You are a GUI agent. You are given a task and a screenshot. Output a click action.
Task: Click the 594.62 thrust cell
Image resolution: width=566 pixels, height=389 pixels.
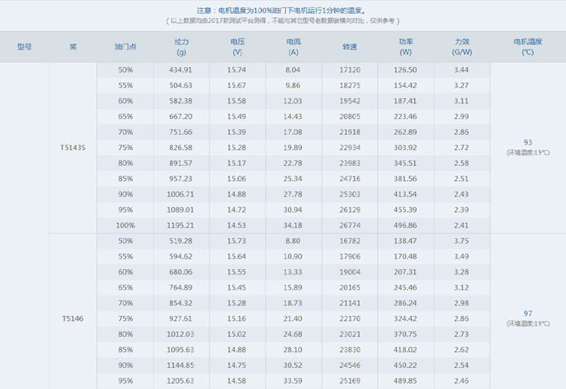point(180,256)
